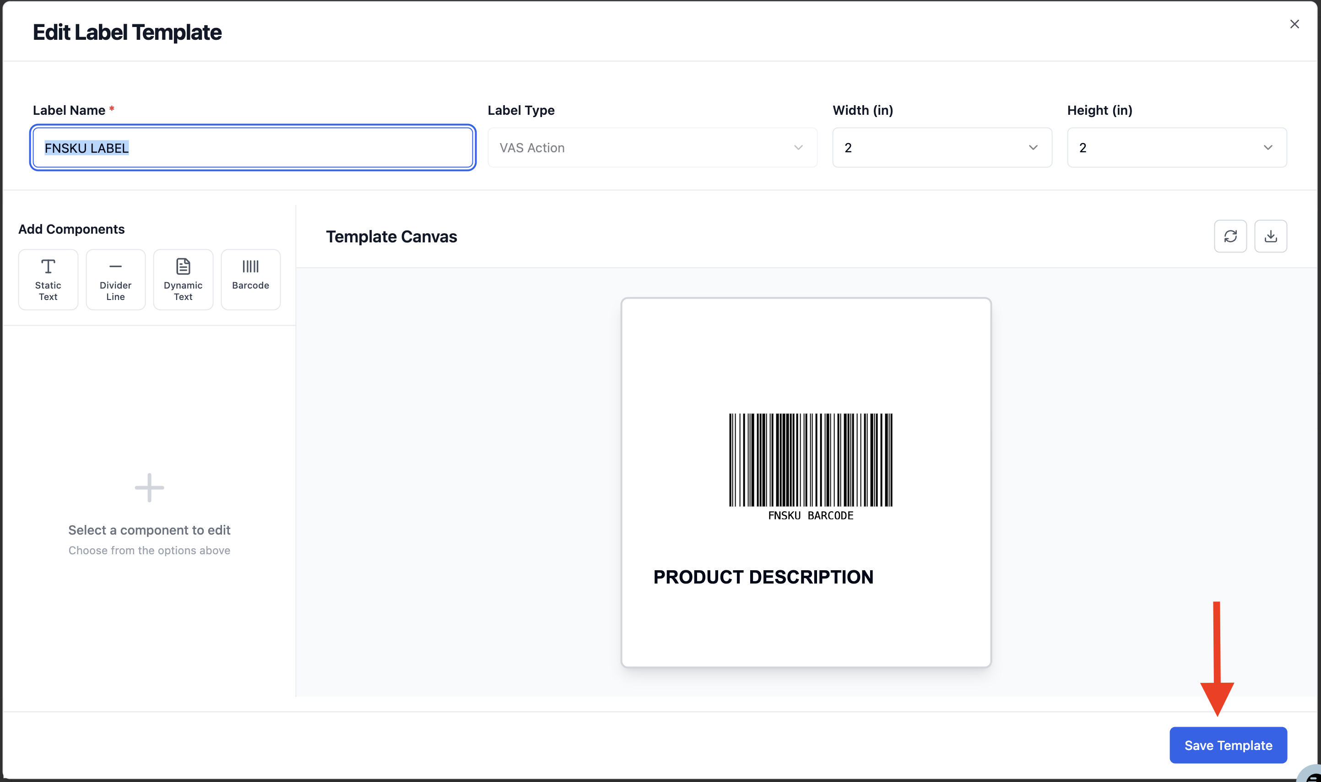Add a Dynamic Text component
The height and width of the screenshot is (782, 1321).
click(183, 279)
